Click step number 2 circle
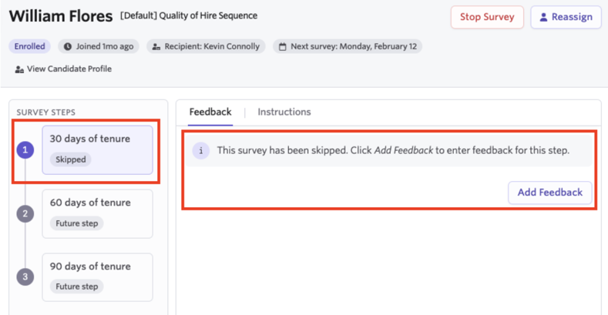This screenshot has width=608, height=315. point(25,214)
